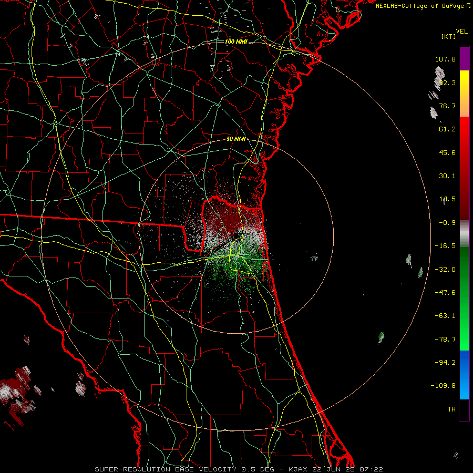Pick the purple segment of the color bar

click(464, 58)
